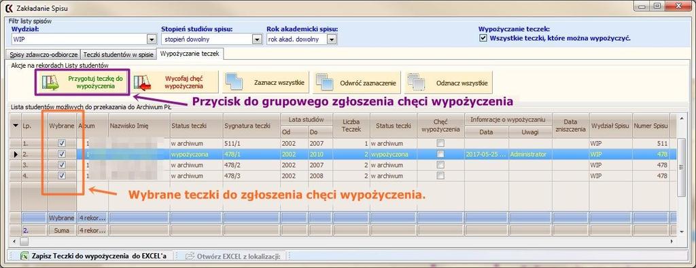Click the vertical scrollbar's down arrow

(x=681, y=231)
